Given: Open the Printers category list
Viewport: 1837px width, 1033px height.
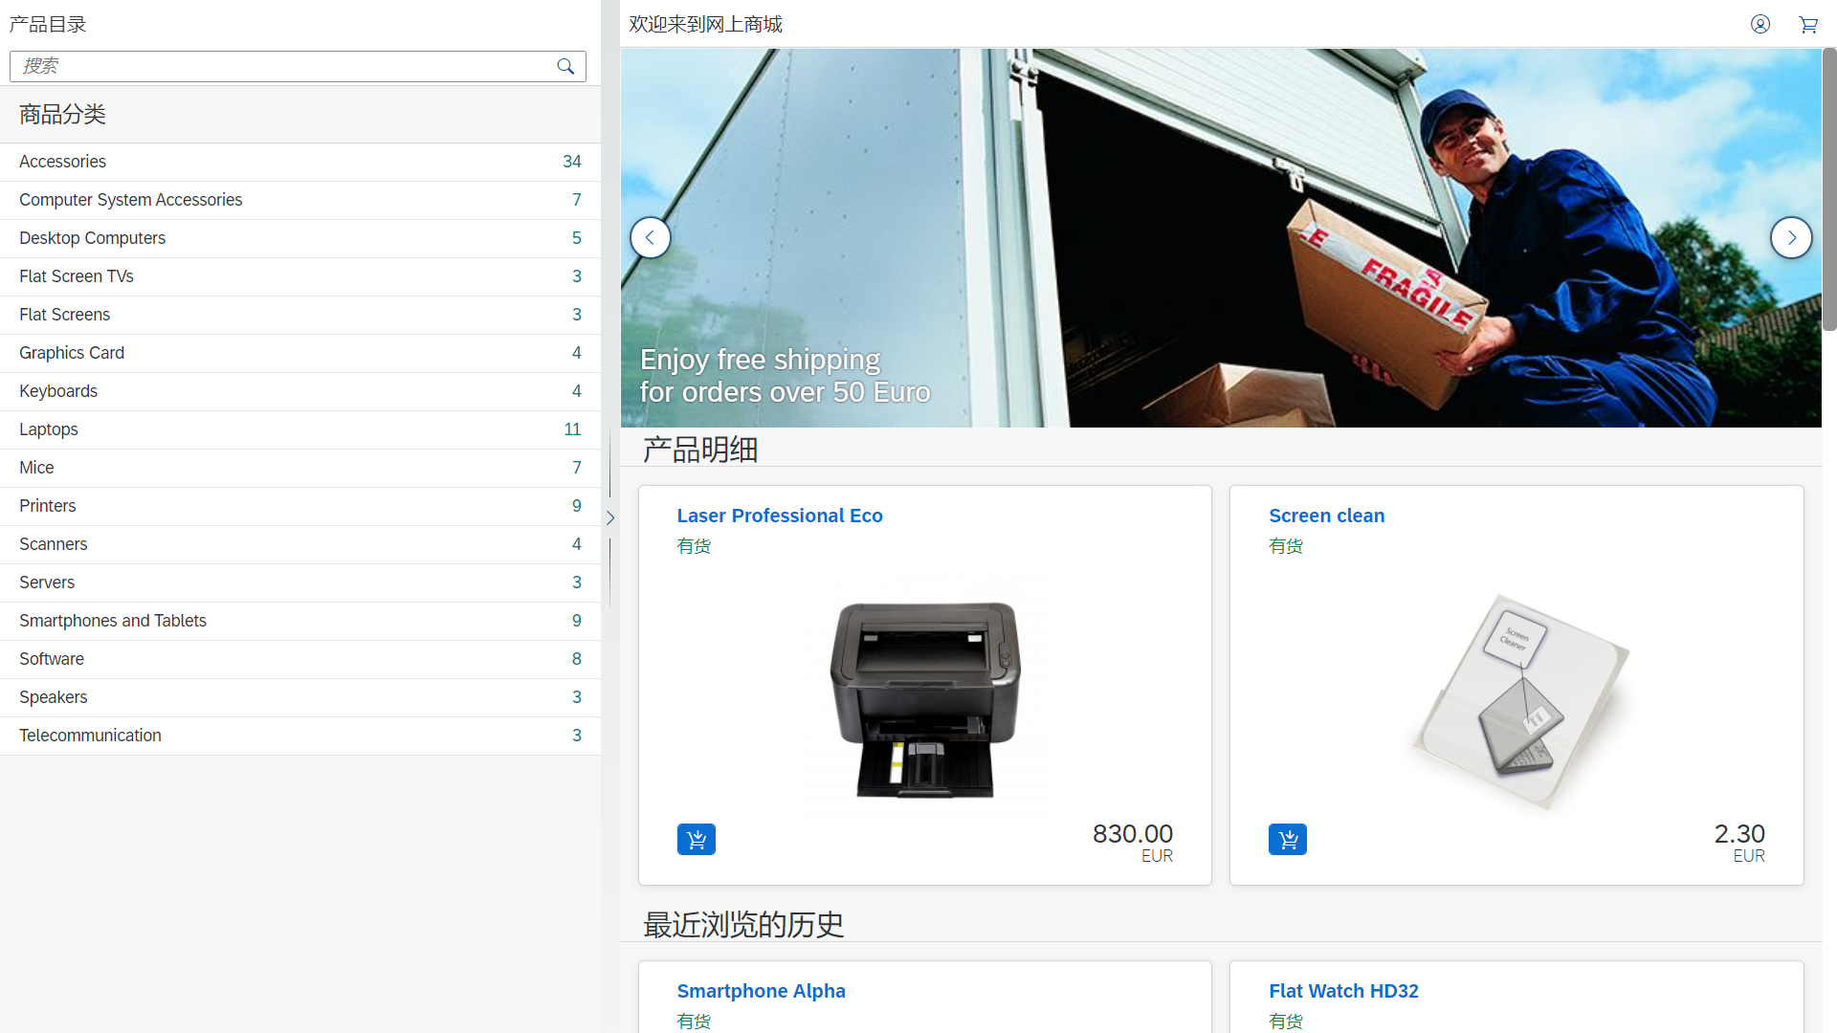Looking at the screenshot, I should pyautogui.click(x=48, y=506).
